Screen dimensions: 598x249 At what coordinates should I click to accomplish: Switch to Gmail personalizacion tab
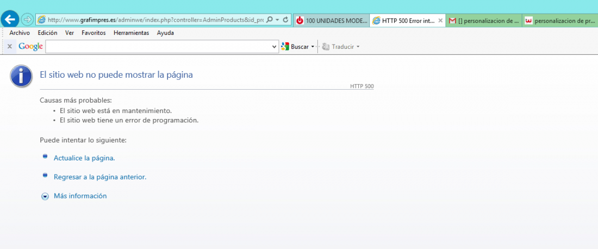coord(484,21)
